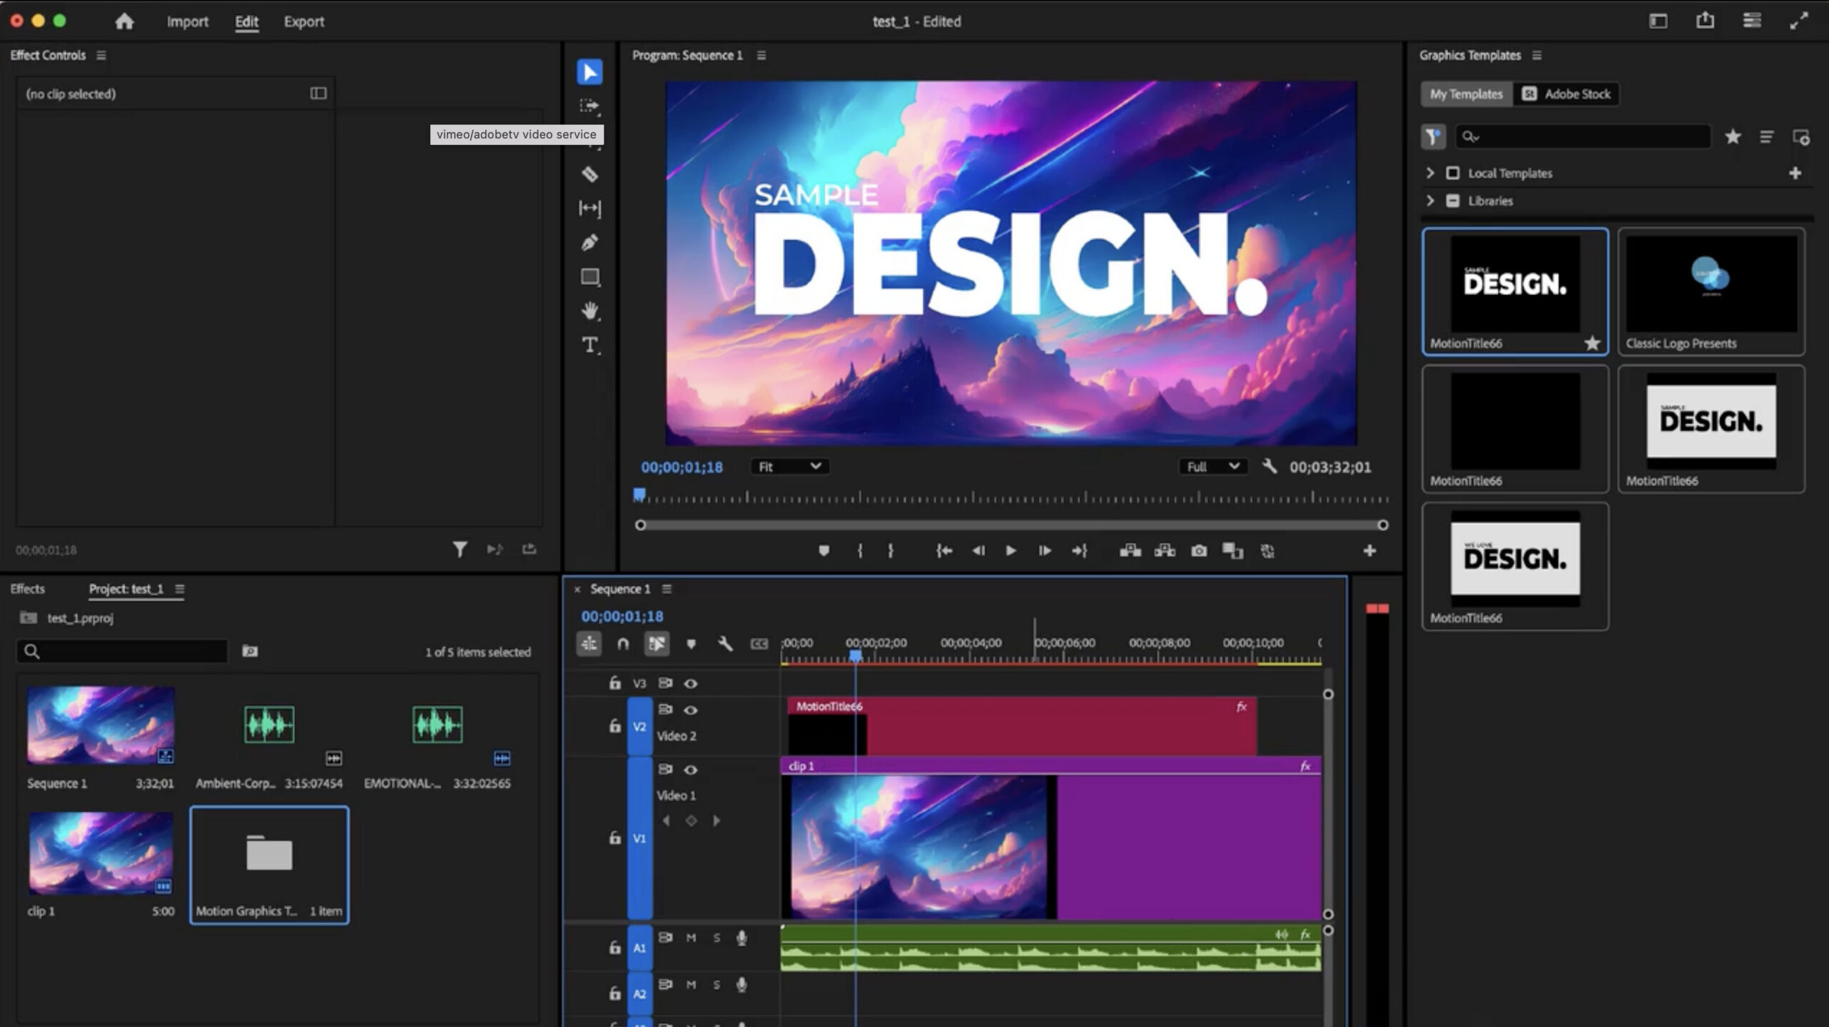Select the Hand tool
The image size is (1829, 1027).
pos(589,311)
